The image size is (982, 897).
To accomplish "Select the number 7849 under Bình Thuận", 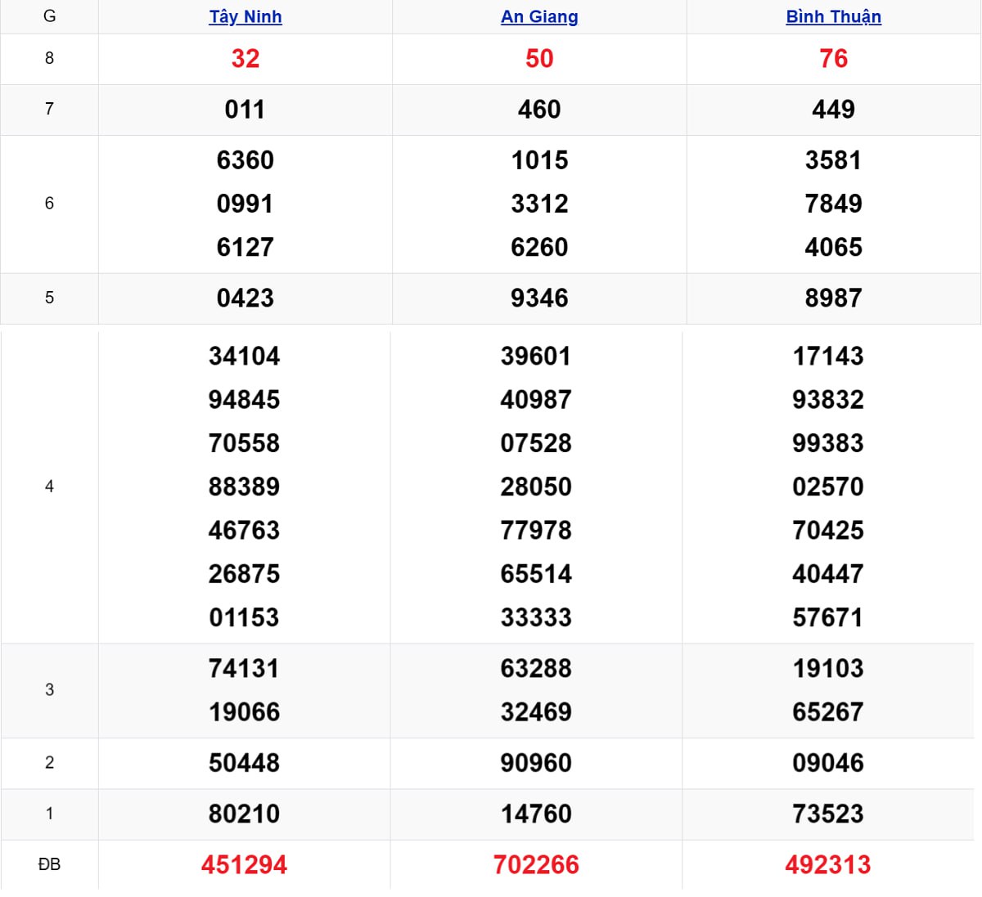I will (x=833, y=204).
